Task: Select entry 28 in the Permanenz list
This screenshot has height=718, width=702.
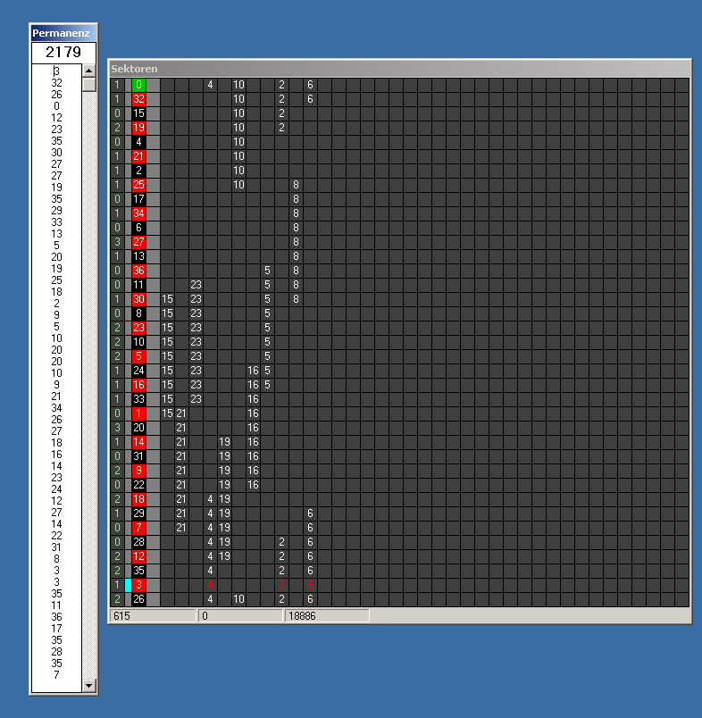Action: 56,652
